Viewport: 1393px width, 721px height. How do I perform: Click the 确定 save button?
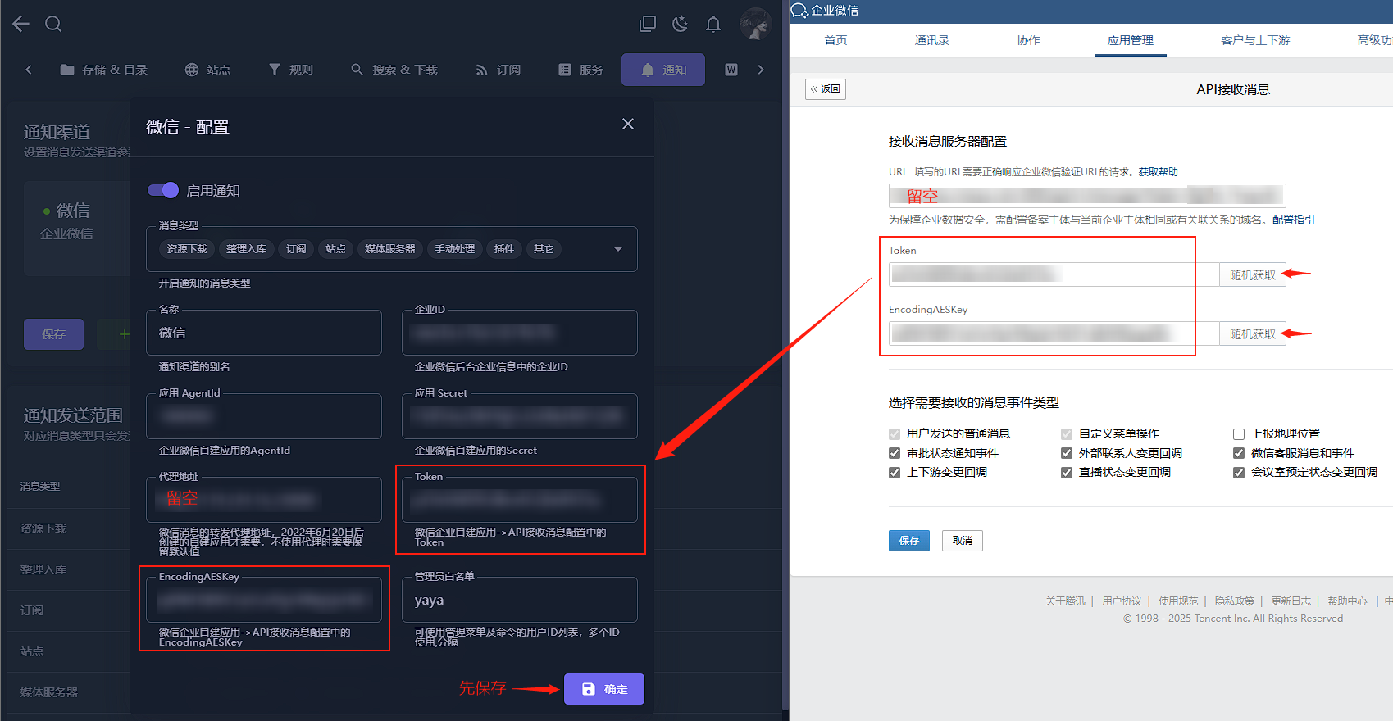click(604, 689)
